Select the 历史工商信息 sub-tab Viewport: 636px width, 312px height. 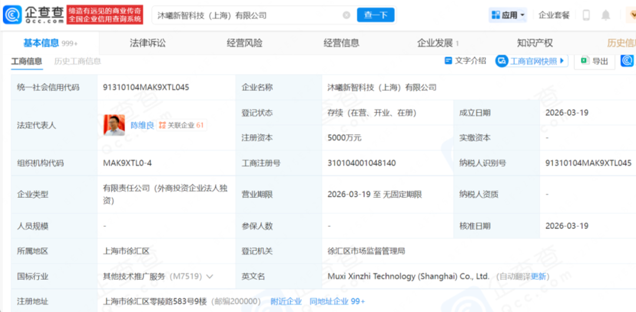[77, 61]
